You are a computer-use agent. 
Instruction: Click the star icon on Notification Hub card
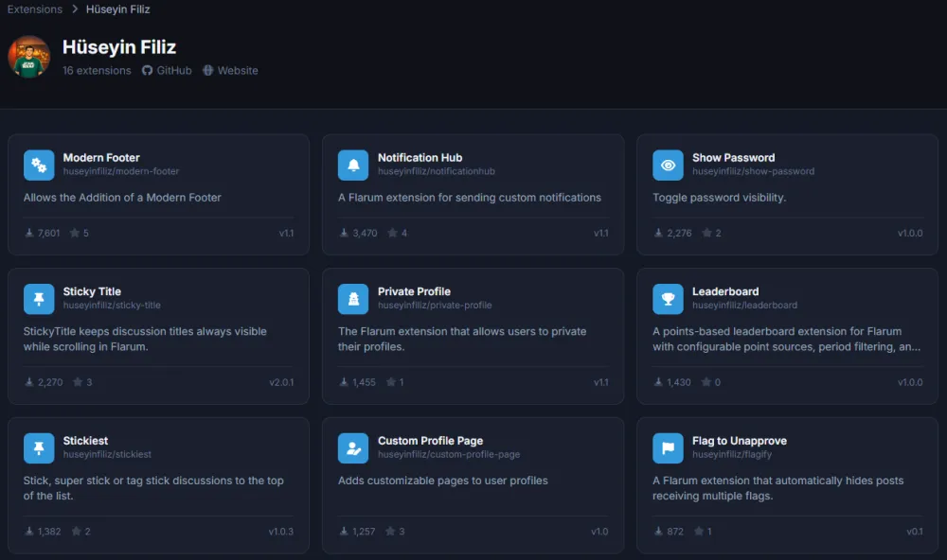[393, 233]
